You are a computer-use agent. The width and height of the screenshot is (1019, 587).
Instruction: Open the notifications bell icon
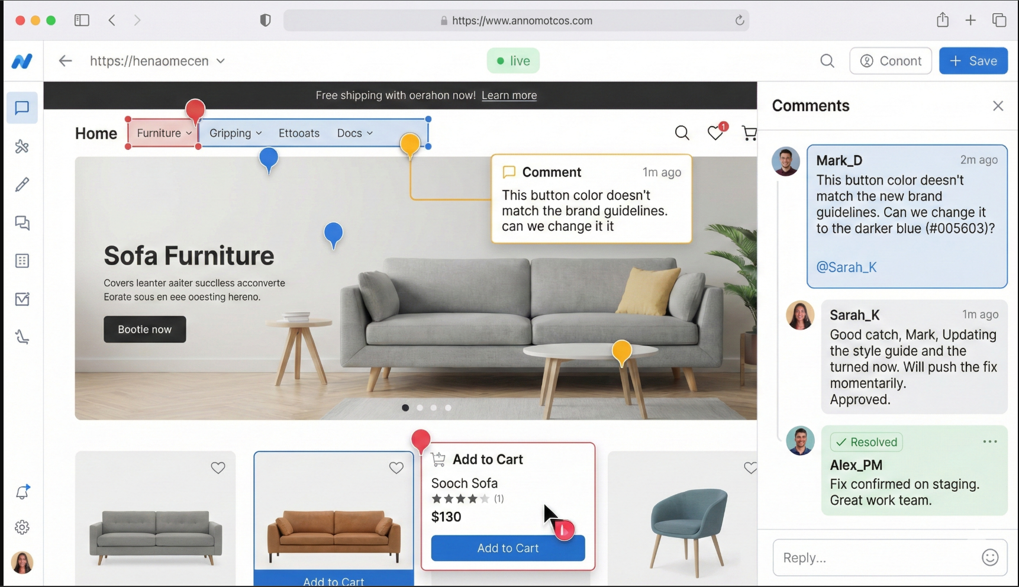22,492
